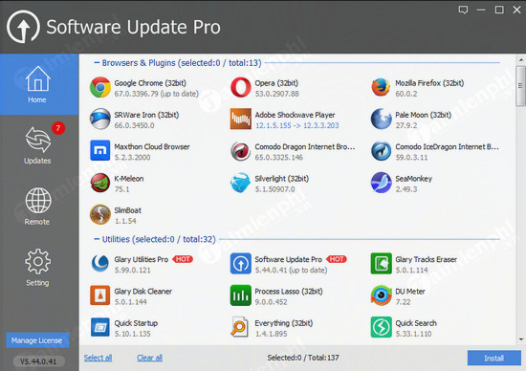Collapse the Utilities section
Viewport: 526px width, 371px height.
click(x=97, y=239)
